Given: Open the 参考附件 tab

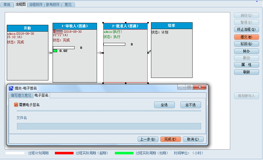Looking at the screenshot, I should click(53, 5).
